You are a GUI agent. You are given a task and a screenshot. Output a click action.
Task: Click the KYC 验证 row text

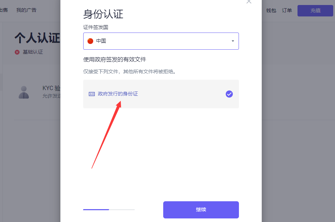51,88
